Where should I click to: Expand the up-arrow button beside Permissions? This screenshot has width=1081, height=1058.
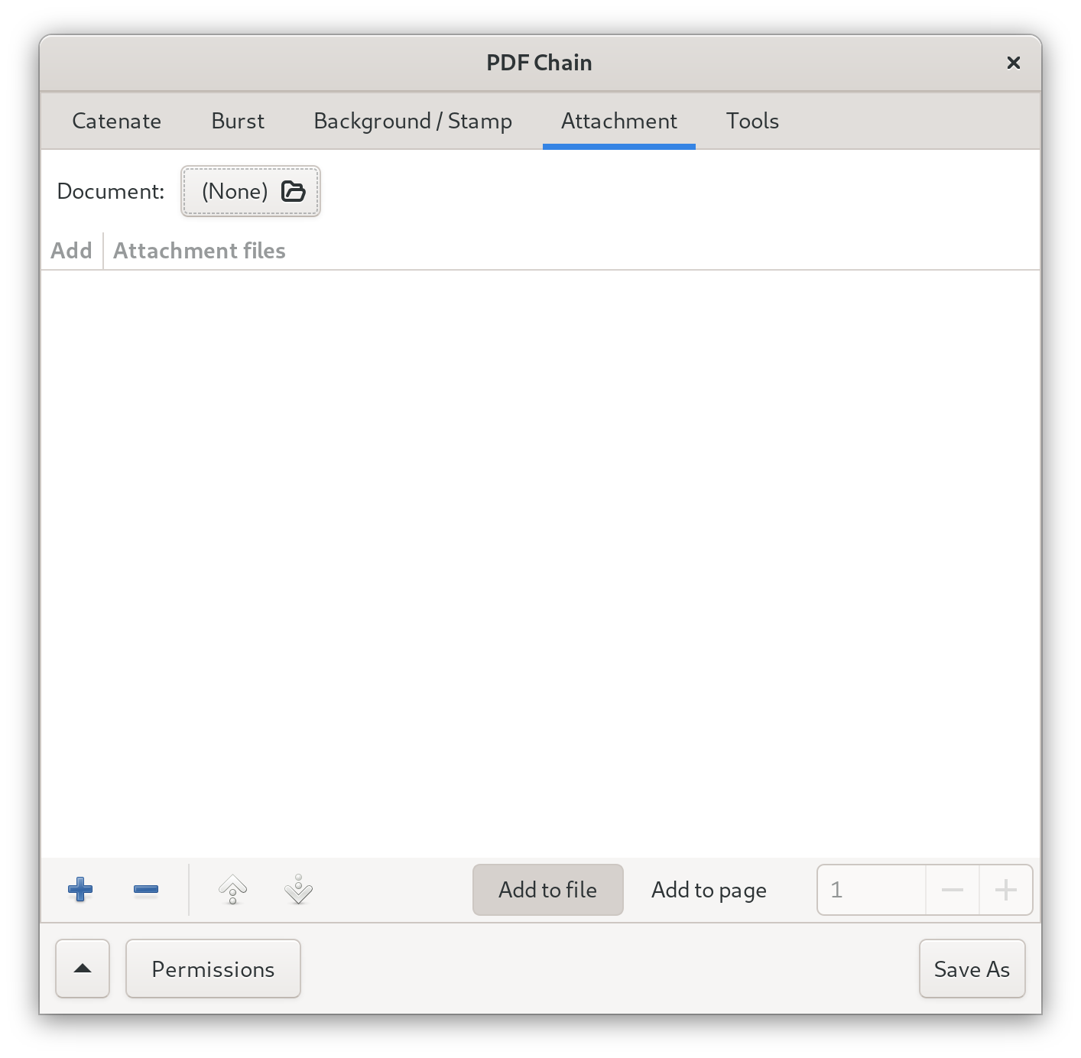pos(83,969)
